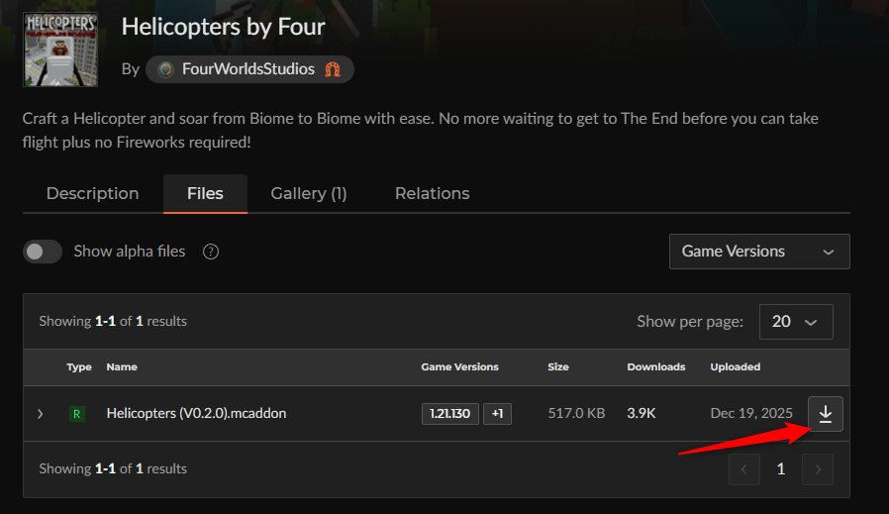889x514 pixels.
Task: Open the Game Versions filter dropdown
Action: pyautogui.click(x=759, y=252)
